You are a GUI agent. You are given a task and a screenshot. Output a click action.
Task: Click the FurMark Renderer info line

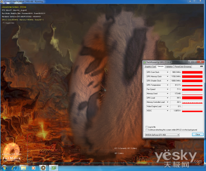[21, 16]
